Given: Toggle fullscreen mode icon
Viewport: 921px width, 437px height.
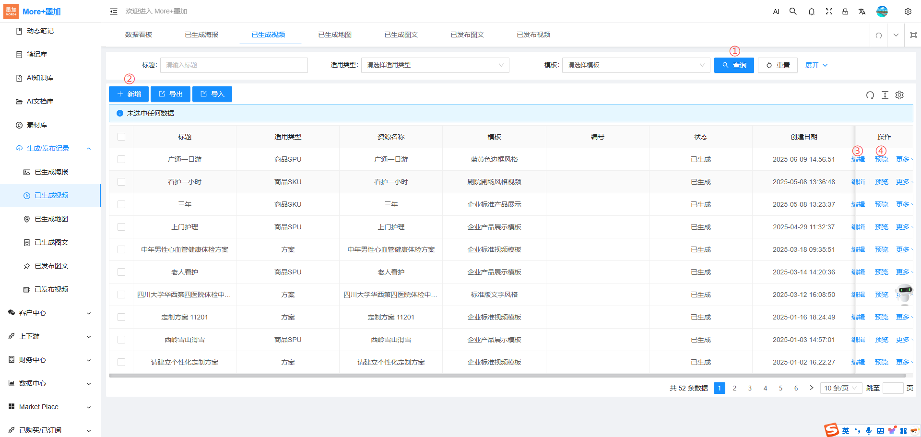Looking at the screenshot, I should click(828, 12).
